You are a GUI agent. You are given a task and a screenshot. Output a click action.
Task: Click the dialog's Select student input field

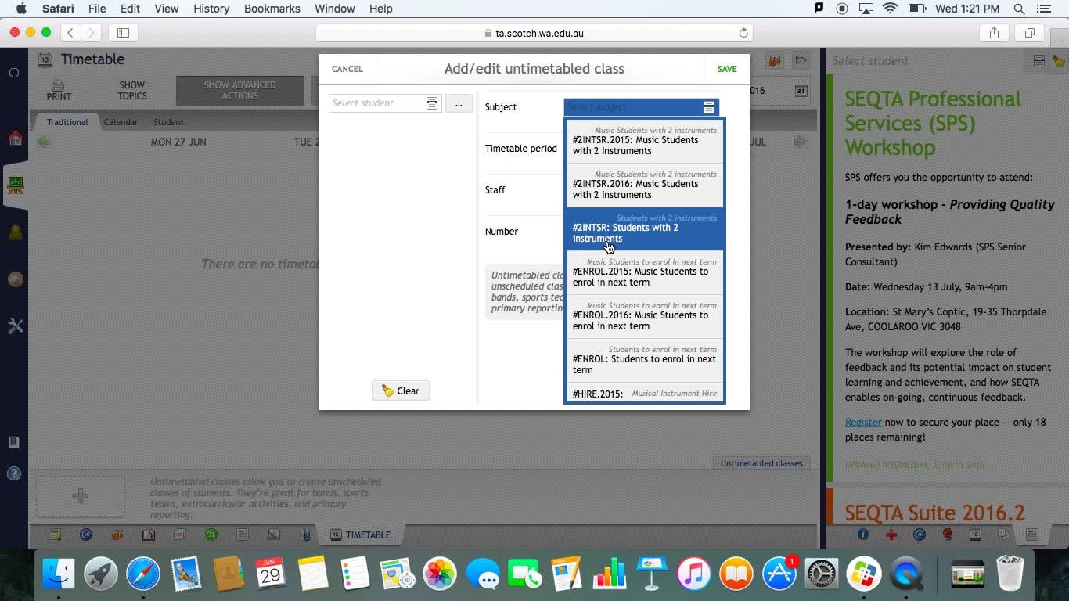tap(376, 103)
